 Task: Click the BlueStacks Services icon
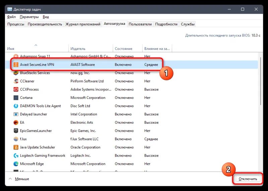coord(16,73)
